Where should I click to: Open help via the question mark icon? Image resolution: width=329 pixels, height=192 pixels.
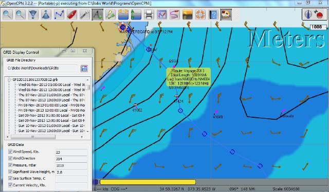pos(213,14)
